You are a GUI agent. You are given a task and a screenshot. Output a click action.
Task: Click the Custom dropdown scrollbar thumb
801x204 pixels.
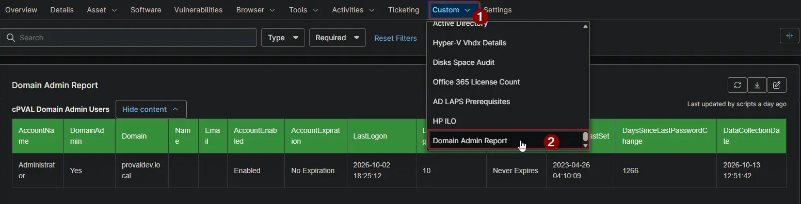585,137
